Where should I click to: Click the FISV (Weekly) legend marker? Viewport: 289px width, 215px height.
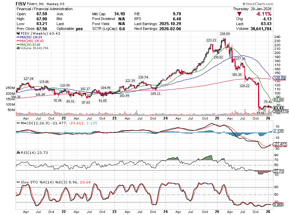tap(18, 33)
